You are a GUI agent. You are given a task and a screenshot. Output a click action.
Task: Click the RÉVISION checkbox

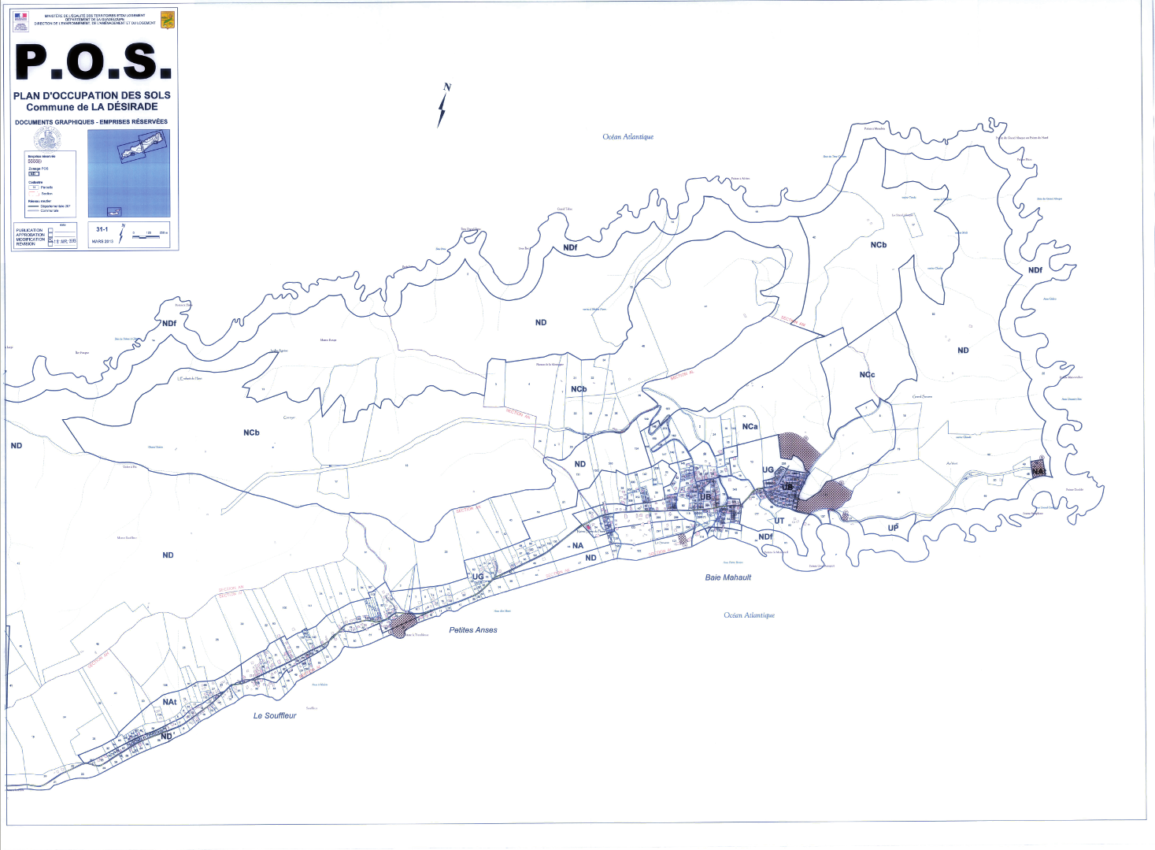(x=50, y=244)
